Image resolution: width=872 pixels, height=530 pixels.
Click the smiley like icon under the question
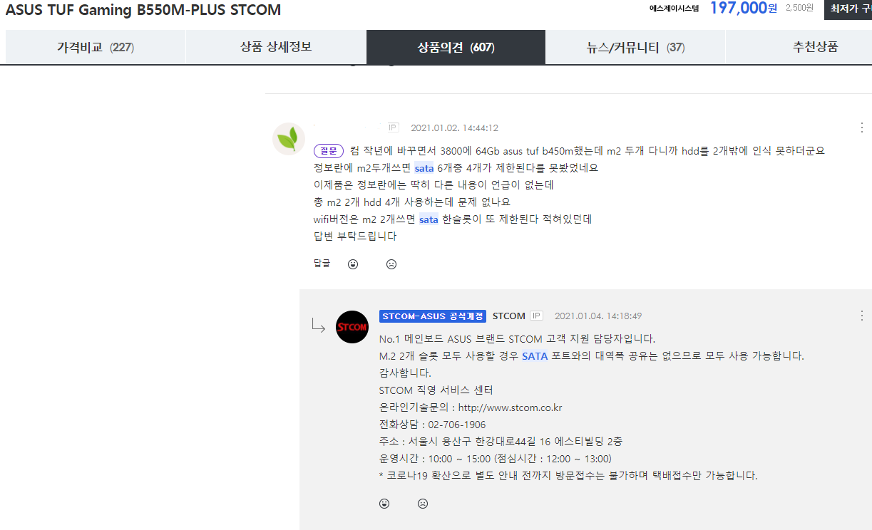point(353,264)
